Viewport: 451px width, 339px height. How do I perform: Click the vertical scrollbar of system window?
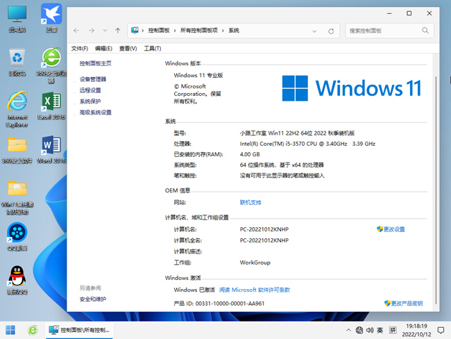tap(436, 190)
